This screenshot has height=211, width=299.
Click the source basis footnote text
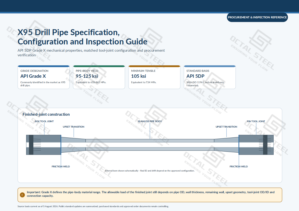(x=93, y=206)
